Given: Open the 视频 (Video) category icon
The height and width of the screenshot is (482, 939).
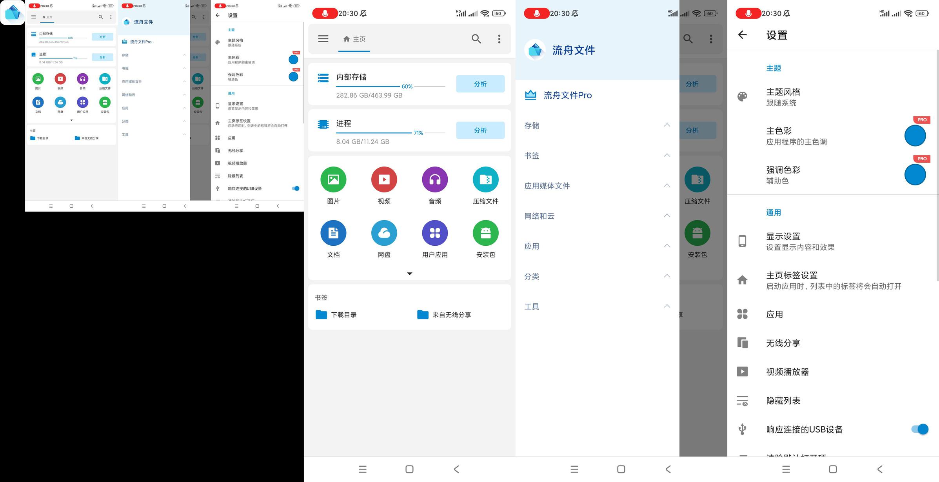Looking at the screenshot, I should [384, 179].
